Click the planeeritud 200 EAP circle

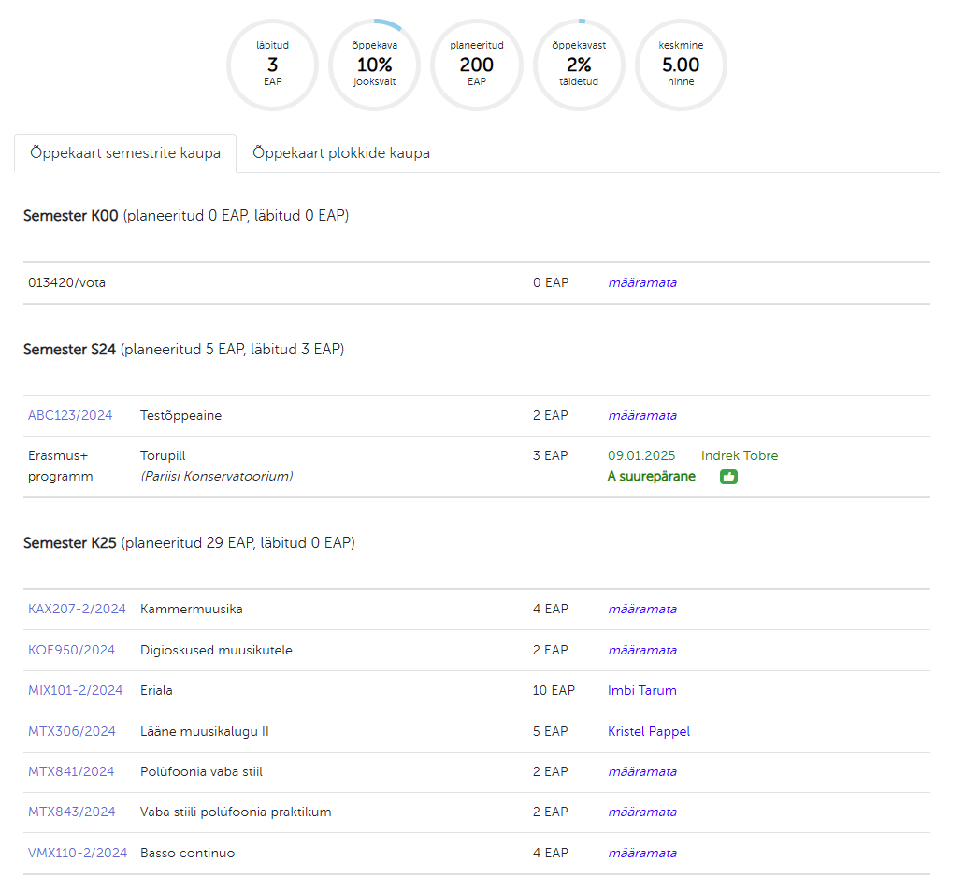pyautogui.click(x=476, y=65)
